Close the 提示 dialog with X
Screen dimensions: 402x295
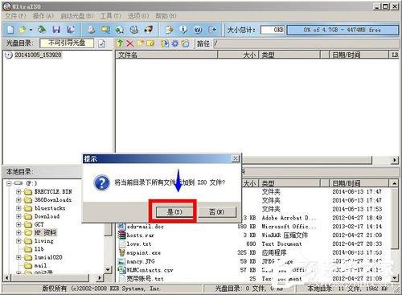tap(236, 158)
